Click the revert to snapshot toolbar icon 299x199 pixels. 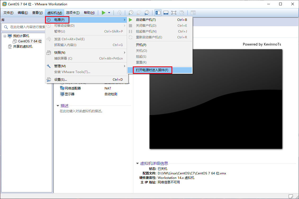pyautogui.click(x=139, y=13)
